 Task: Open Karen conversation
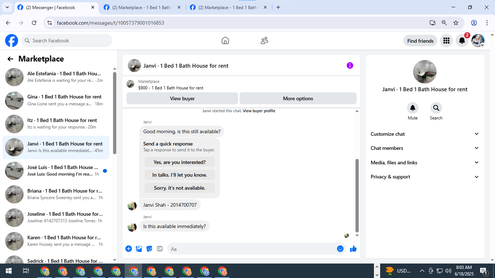tap(56, 241)
